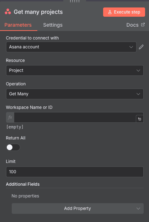This screenshot has height=222, width=149.
Task: Switch to the Parameters tab
Action: coord(18,25)
